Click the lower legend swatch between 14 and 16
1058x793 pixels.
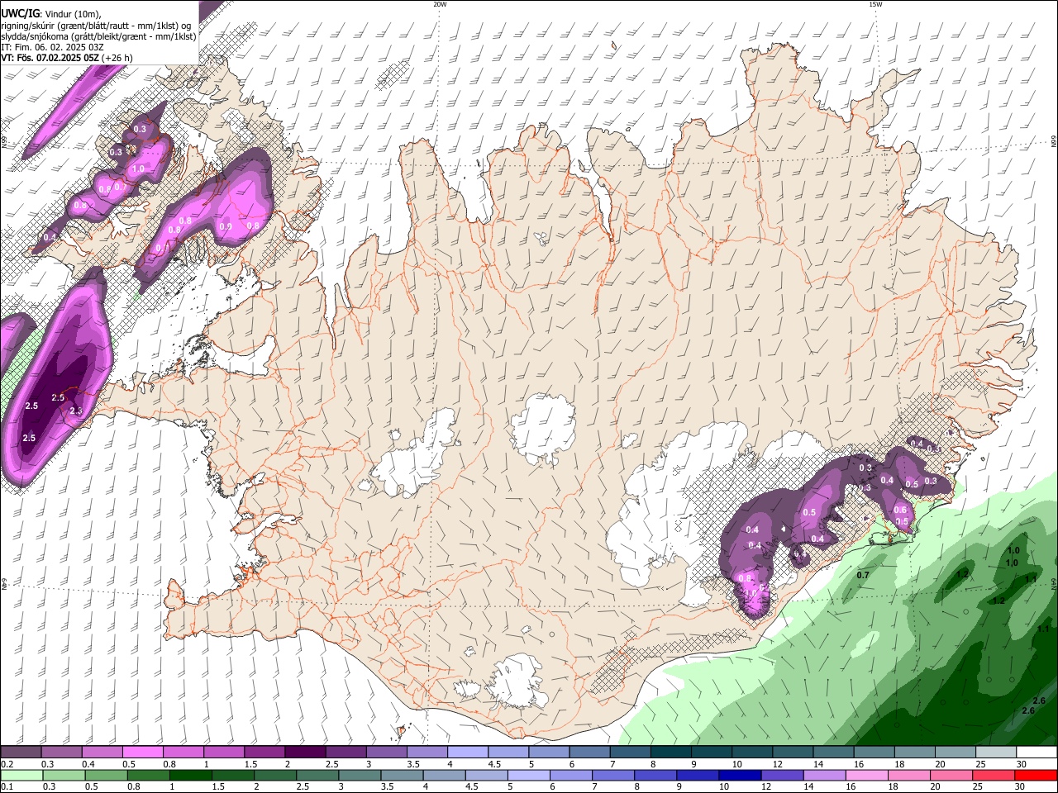click(825, 776)
